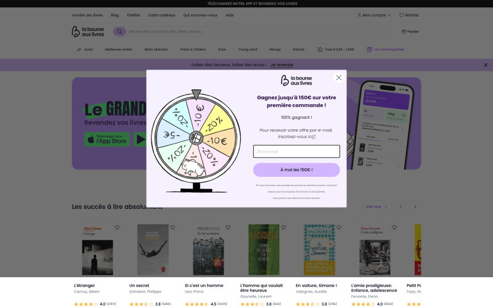Viewport: 493px width, 308px height.
Task: Expand the Mon compte dropdown
Action: (374, 15)
